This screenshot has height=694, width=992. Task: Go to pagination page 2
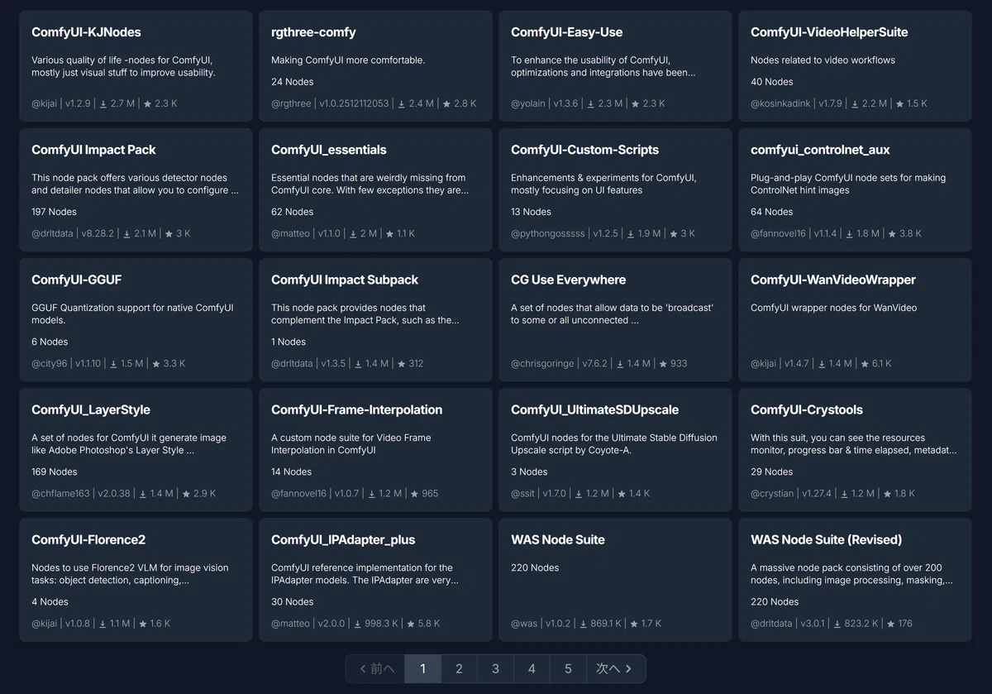460,668
